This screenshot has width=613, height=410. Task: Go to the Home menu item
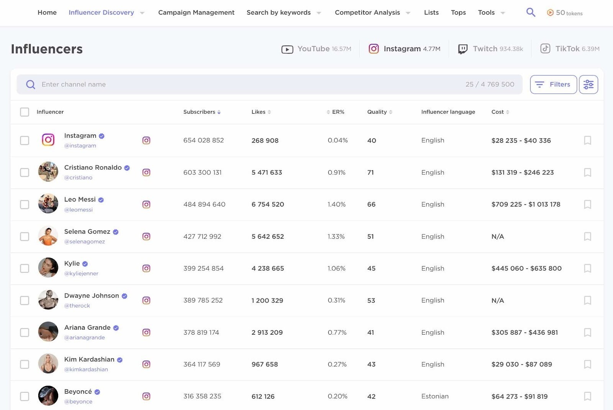coord(47,13)
